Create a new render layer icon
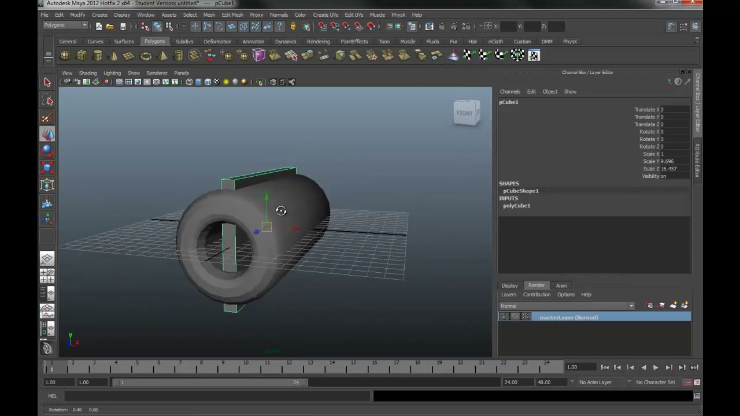Viewport: 740px width, 416px height. 673,305
